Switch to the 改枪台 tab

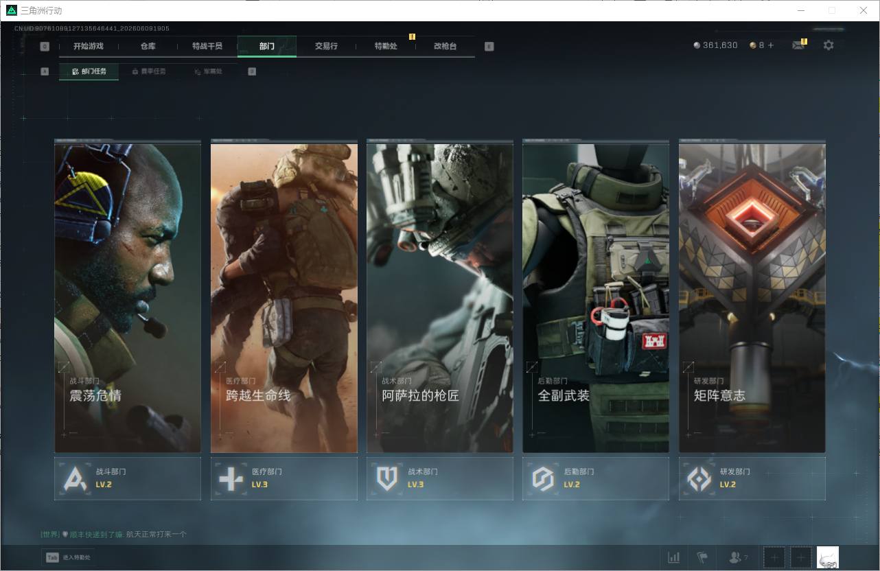pos(445,46)
